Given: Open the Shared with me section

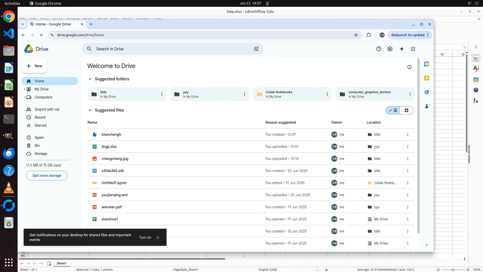Looking at the screenshot, I should click(x=47, y=109).
